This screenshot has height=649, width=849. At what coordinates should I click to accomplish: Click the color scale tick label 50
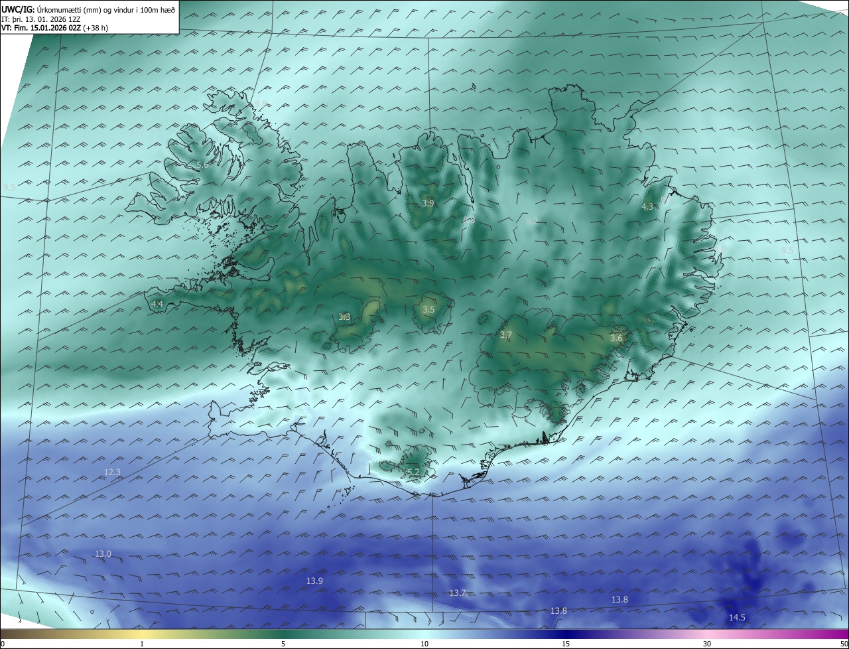[844, 644]
